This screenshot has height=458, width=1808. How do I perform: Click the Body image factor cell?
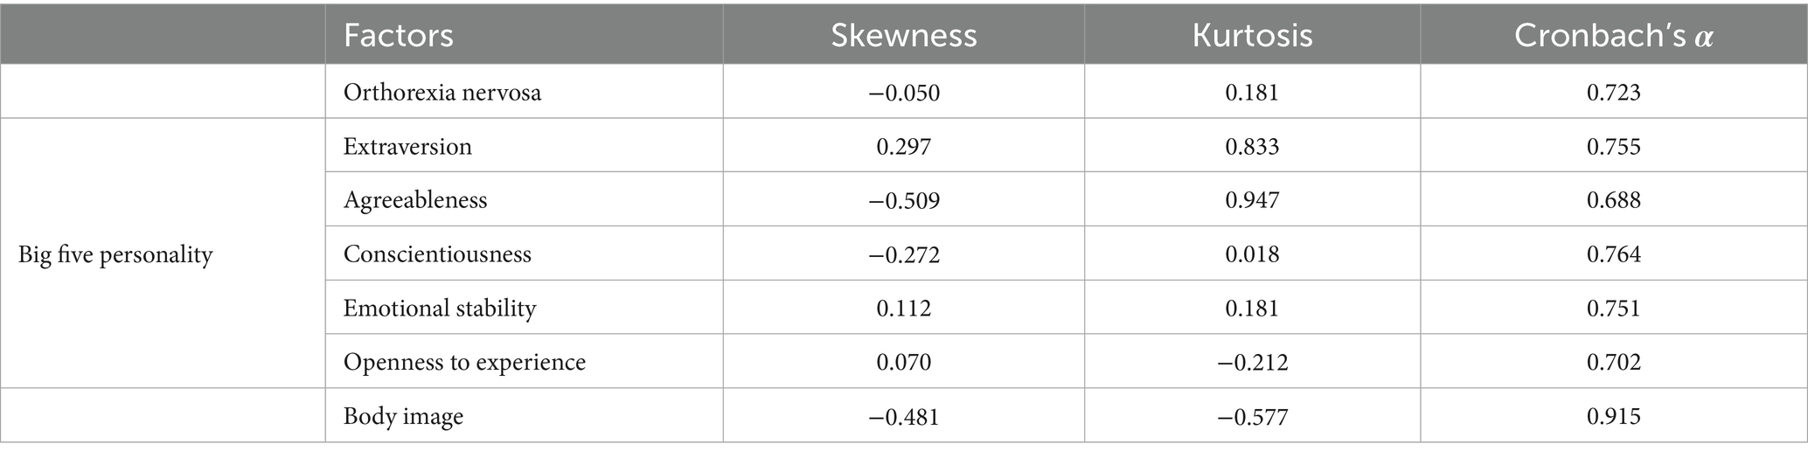[403, 416]
